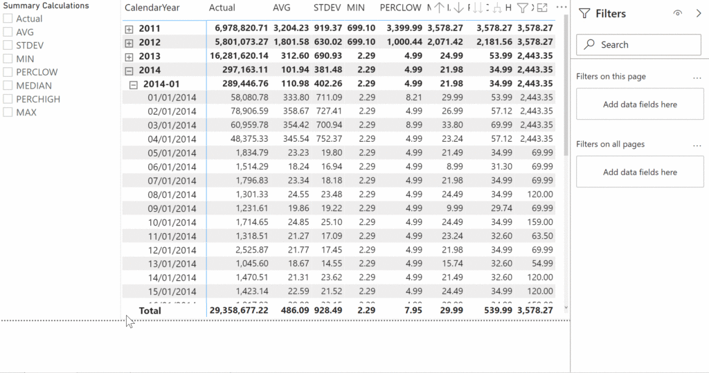
Task: Turn on drill down mode arrow
Action: 458,8
